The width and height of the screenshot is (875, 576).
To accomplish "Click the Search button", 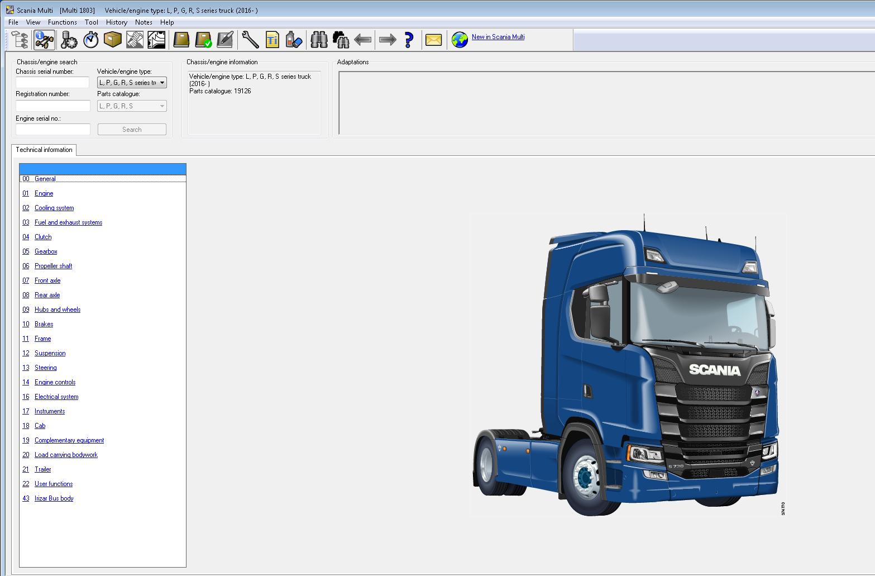I will [132, 129].
